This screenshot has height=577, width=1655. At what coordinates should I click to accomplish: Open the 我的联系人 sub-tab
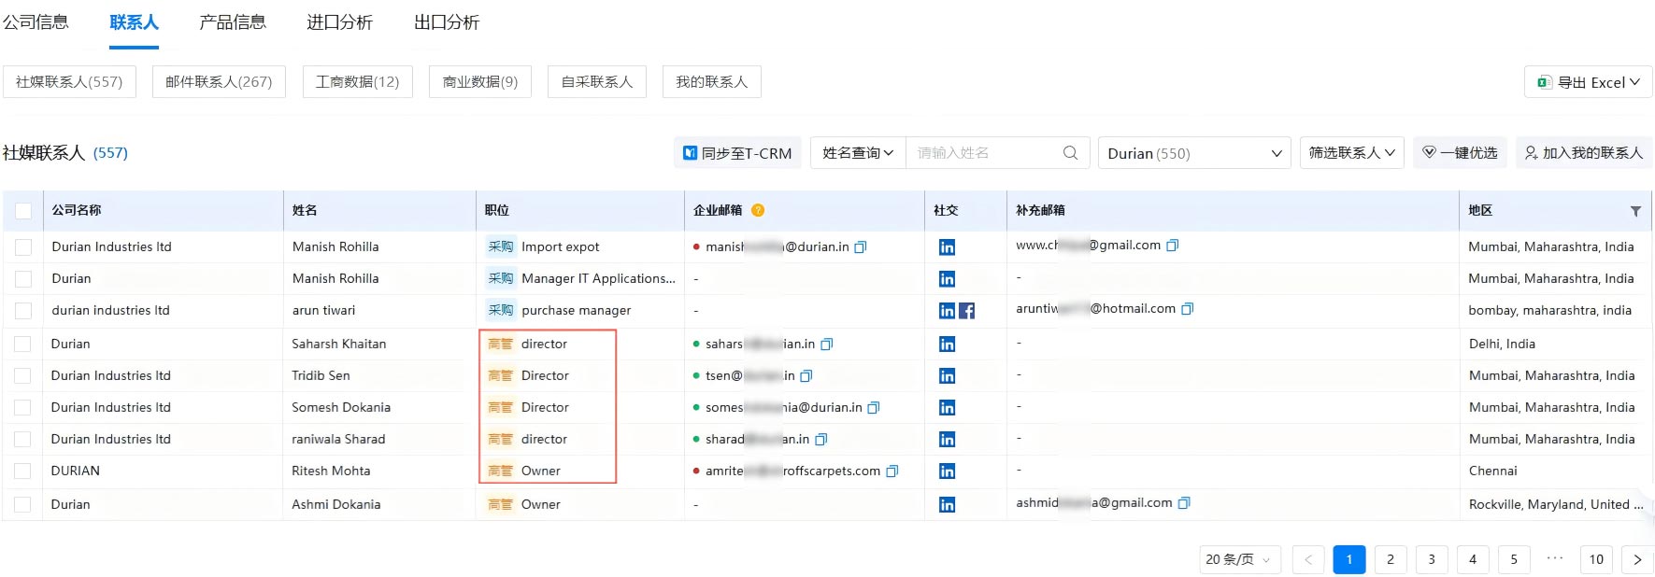711,82
